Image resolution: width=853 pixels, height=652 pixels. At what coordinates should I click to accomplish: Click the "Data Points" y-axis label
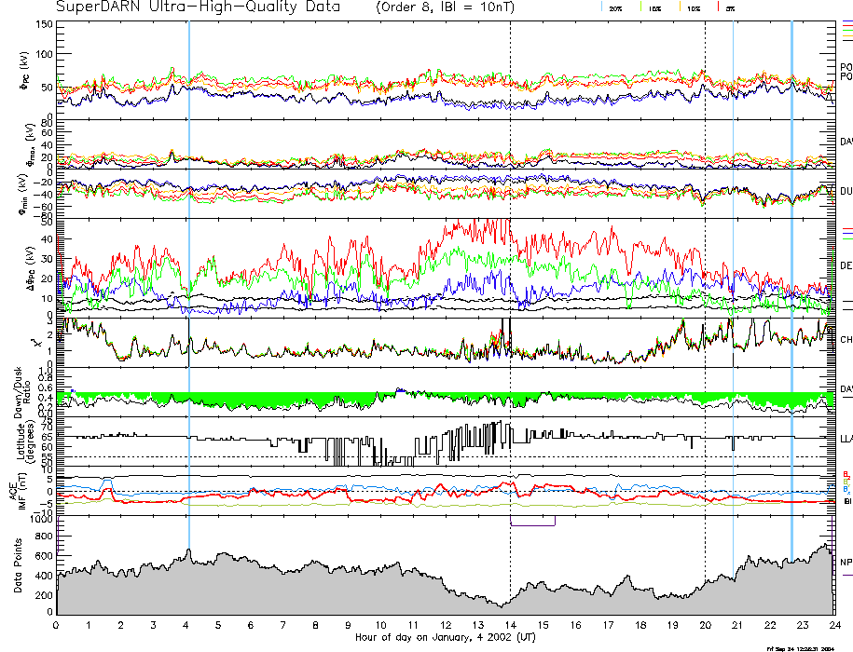point(19,570)
